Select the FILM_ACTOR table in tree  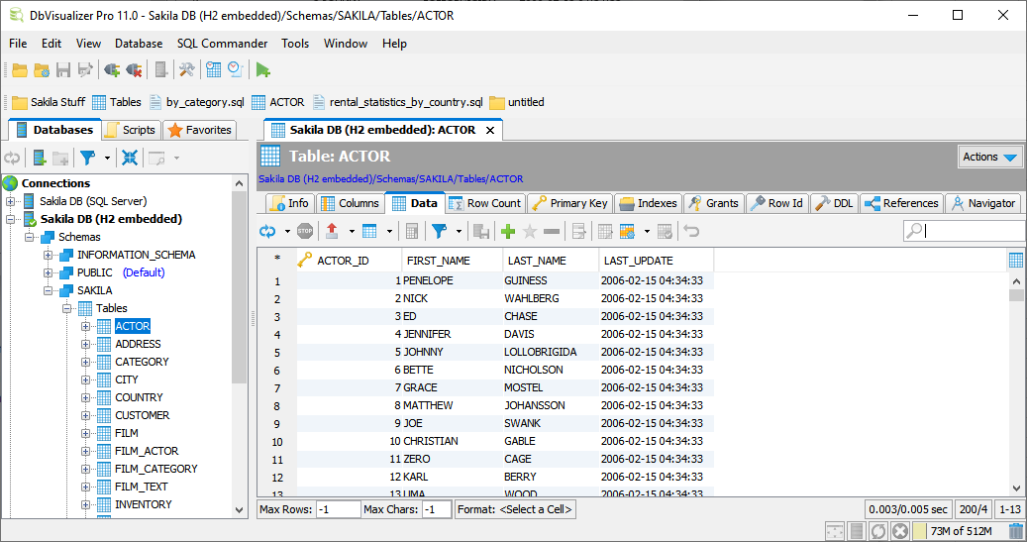click(x=147, y=451)
